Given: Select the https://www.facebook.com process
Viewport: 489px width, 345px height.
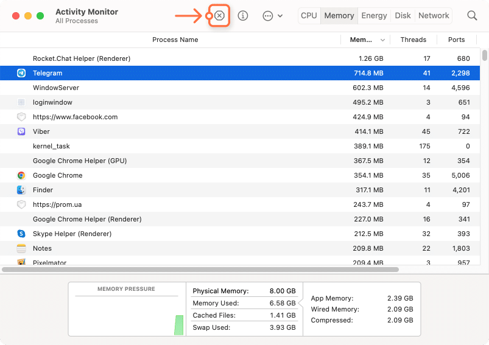Looking at the screenshot, I should (75, 117).
